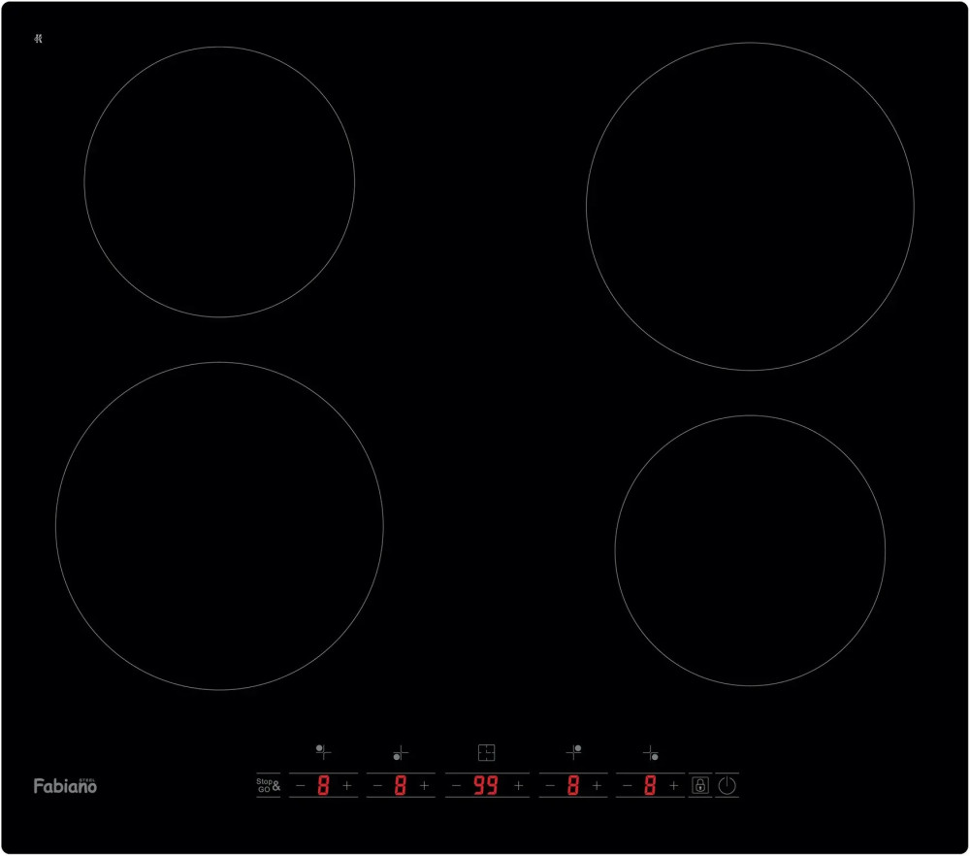
Task: Decrease heat for the front-left zone
Action: click(377, 785)
